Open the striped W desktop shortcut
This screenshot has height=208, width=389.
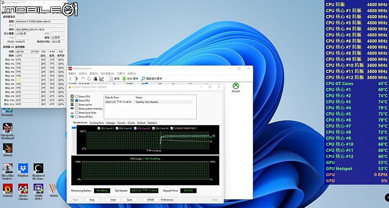tap(53, 189)
